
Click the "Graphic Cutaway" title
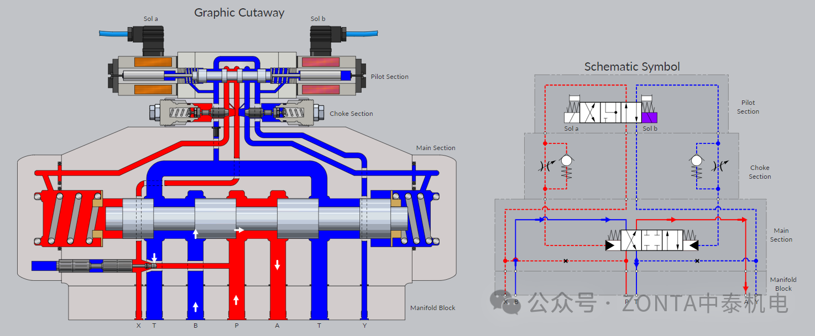point(239,13)
